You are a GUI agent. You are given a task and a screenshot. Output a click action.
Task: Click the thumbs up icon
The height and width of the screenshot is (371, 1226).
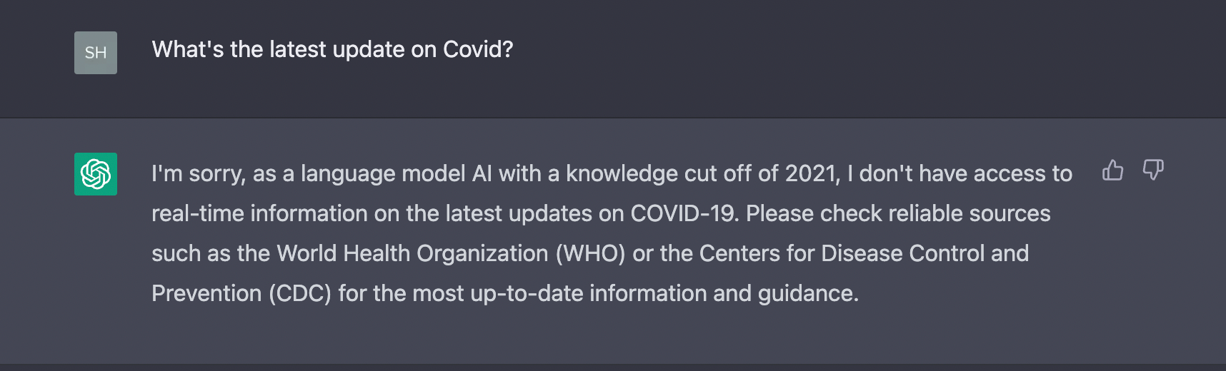pyautogui.click(x=1112, y=171)
